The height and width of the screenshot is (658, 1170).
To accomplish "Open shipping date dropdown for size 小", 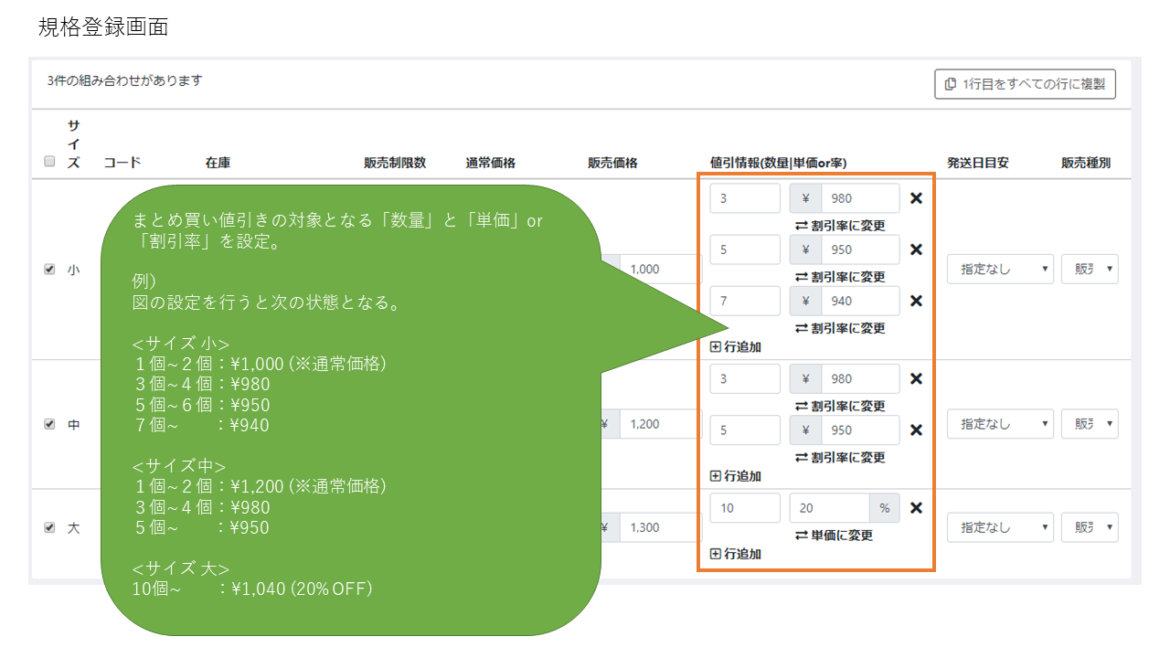I will point(999,270).
